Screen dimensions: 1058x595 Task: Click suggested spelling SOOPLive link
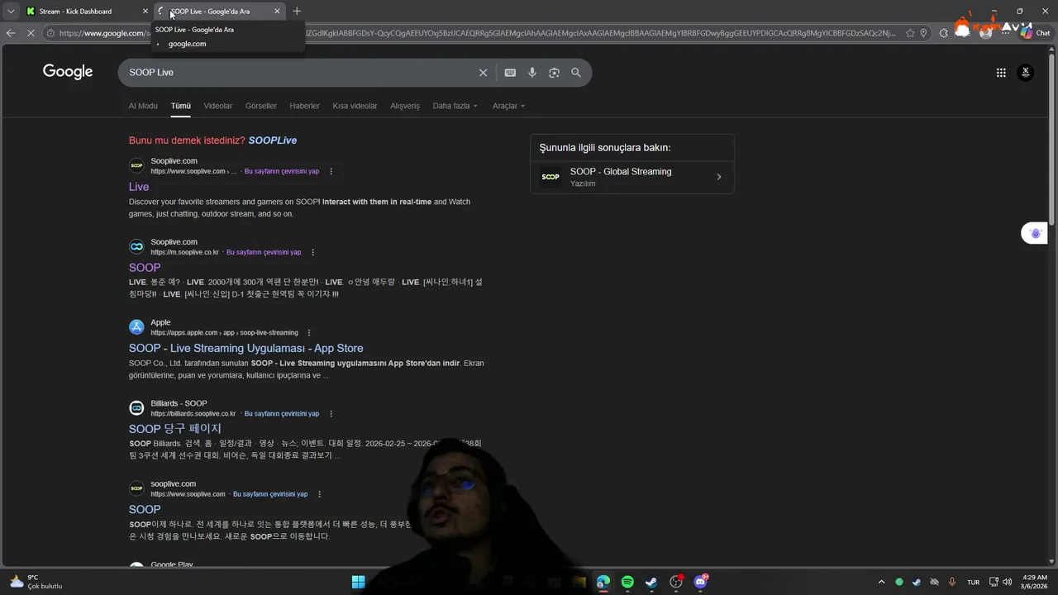click(273, 140)
